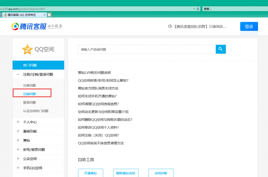
Task: Click the 解除黄钻冻结 tool button
Action: [x=126, y=173]
